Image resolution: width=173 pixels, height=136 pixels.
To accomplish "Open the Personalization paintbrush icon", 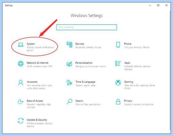I will pyautogui.click(x=69, y=64).
